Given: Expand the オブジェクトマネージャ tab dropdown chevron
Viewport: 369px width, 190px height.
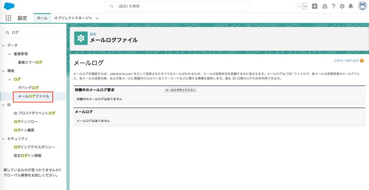Looking at the screenshot, I should tap(98, 18).
